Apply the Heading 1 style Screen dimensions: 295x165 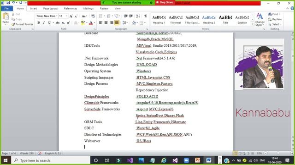tap(159, 19)
